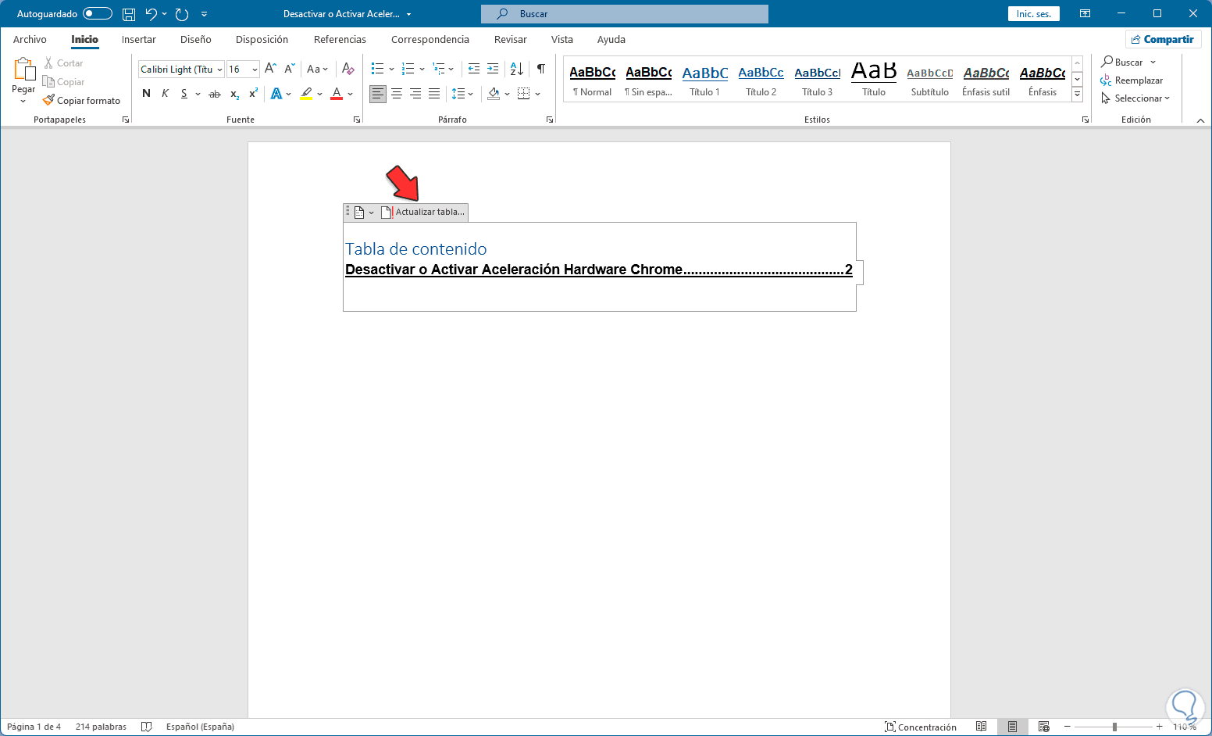
Task: Open the Vista tab
Action: (x=562, y=39)
